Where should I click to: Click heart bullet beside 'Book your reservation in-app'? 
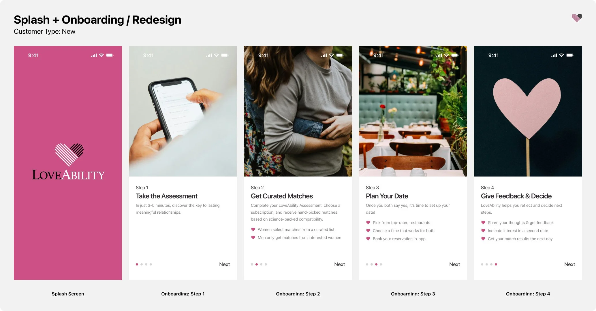click(x=368, y=239)
